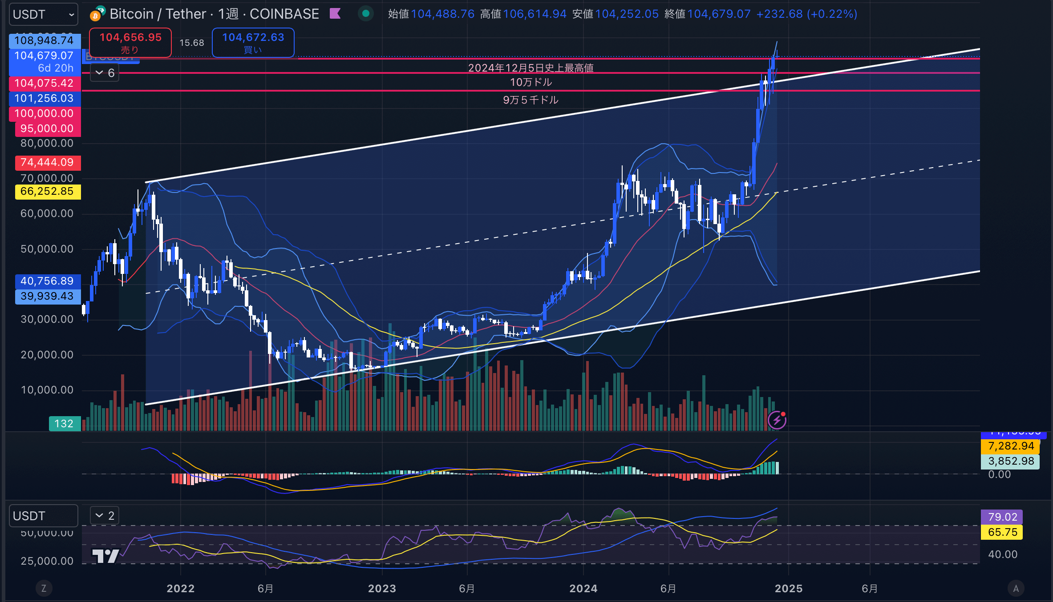Viewport: 1053px width, 602px height.
Task: Click the red 104,075.42 price label
Action: click(x=45, y=83)
